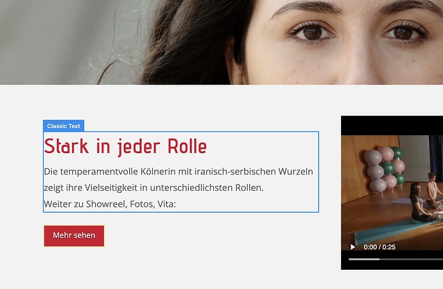Click the Mehr sehen button
The height and width of the screenshot is (289, 443).
point(74,236)
